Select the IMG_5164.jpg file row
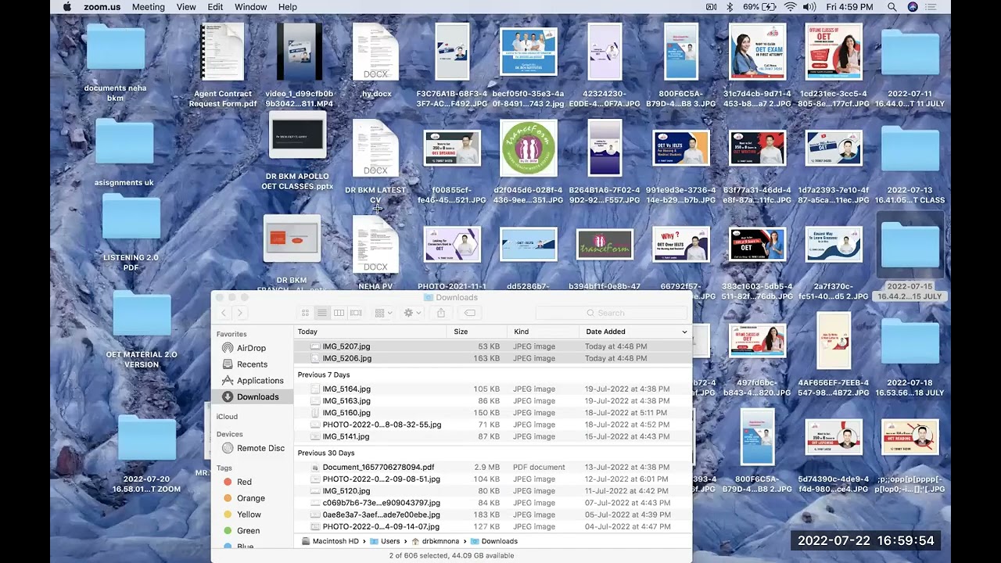Screen dimensions: 1001x563 pos(493,389)
